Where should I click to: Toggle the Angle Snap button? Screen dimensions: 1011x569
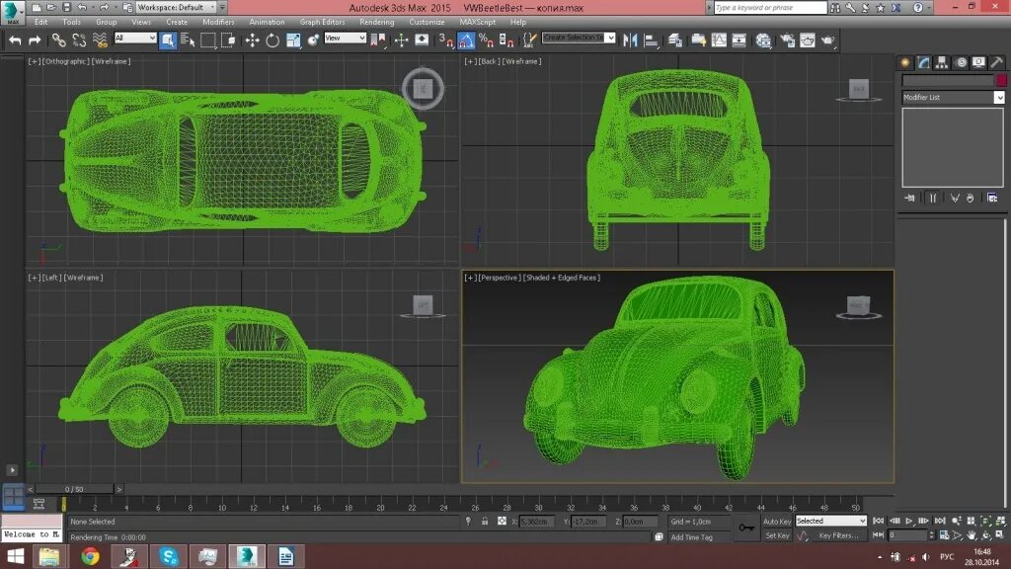[466, 40]
